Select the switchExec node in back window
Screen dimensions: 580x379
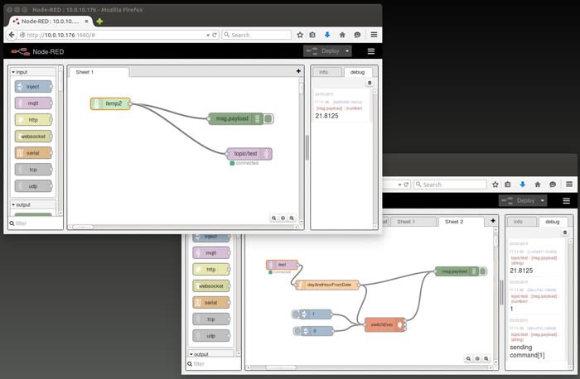point(384,324)
